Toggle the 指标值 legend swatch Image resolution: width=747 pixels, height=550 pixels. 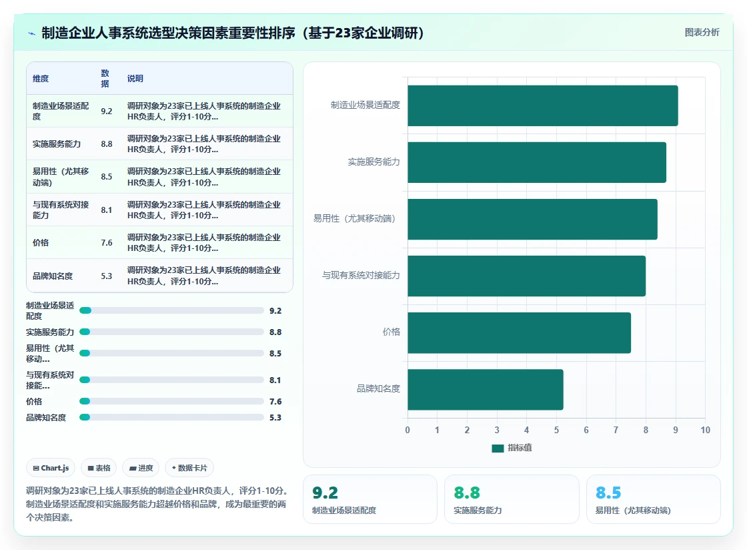498,448
